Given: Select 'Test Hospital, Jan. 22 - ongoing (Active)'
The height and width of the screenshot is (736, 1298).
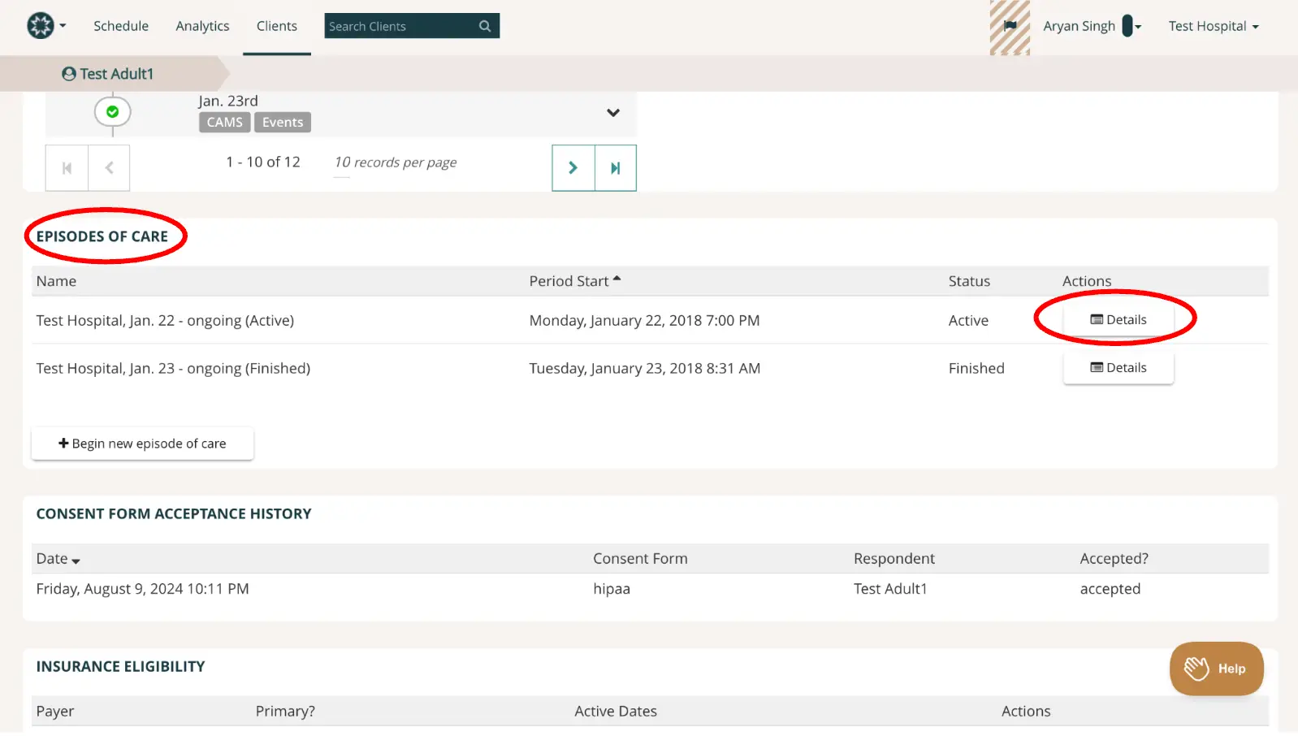Looking at the screenshot, I should pyautogui.click(x=165, y=321).
